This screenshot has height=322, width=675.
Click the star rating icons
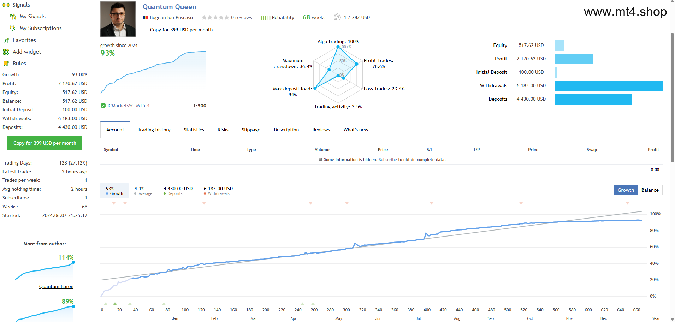[x=215, y=17]
